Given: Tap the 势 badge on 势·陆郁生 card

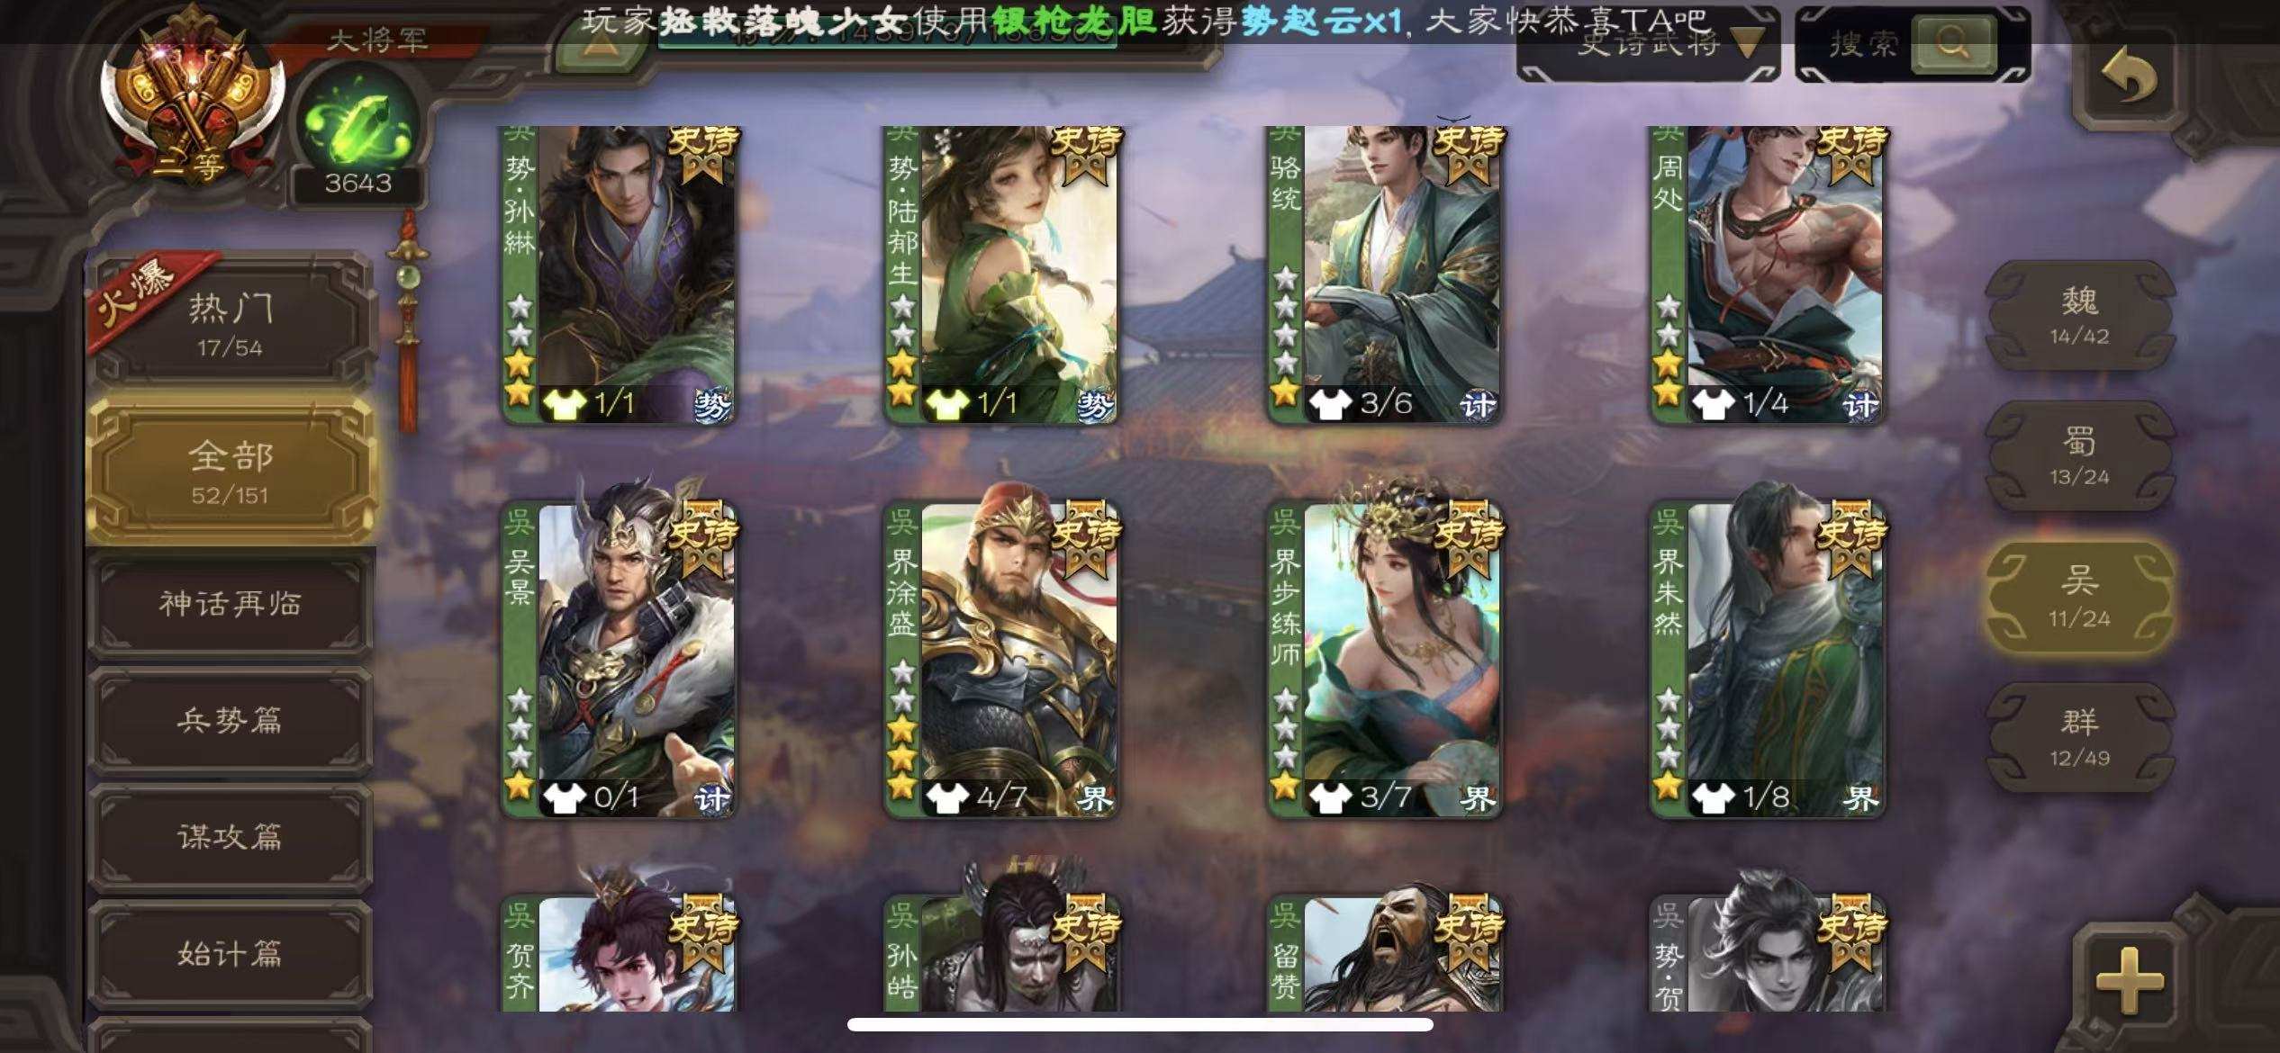Looking at the screenshot, I should point(1095,406).
